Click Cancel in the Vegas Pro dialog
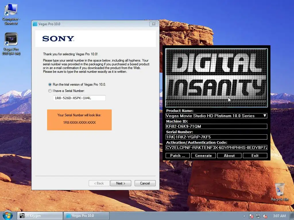 point(145,183)
